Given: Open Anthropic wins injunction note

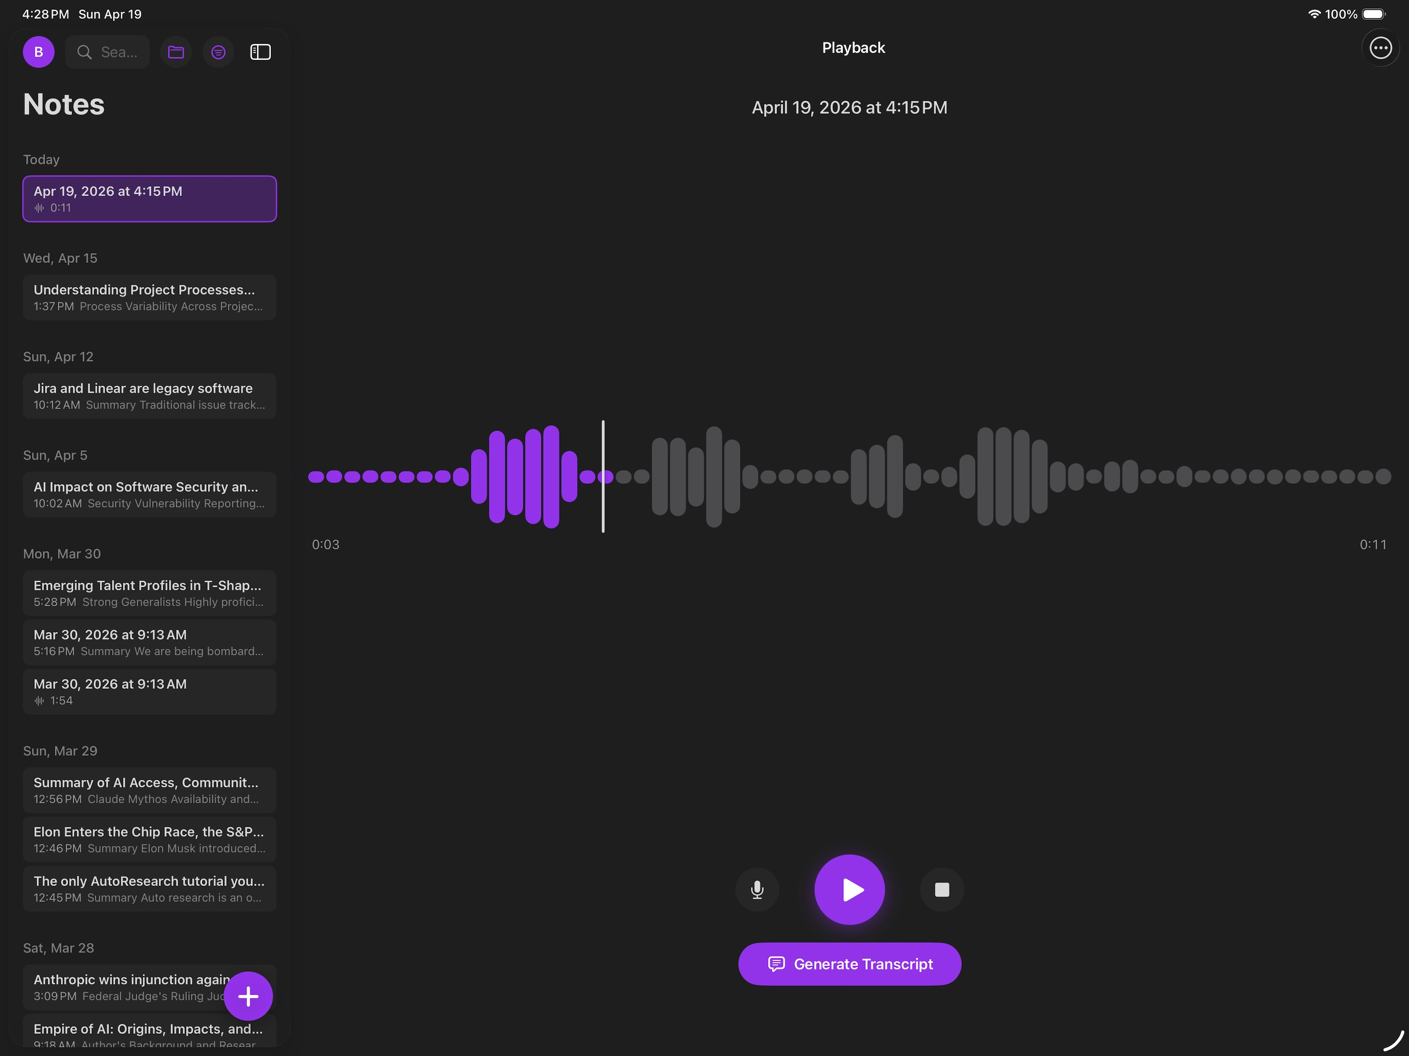Looking at the screenshot, I should [x=150, y=987].
